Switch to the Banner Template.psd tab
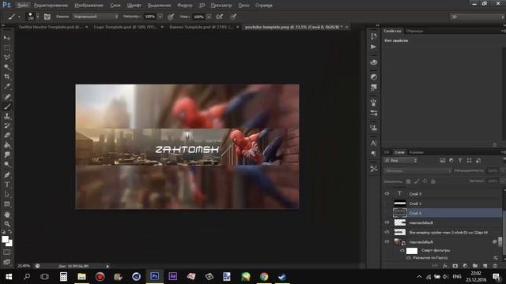 click(202, 27)
